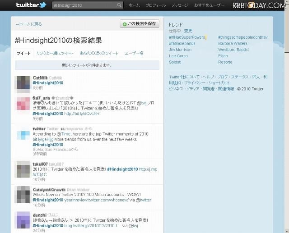The image size is (289, 233).
Task: Select the ツイート tab
Action: point(23,53)
